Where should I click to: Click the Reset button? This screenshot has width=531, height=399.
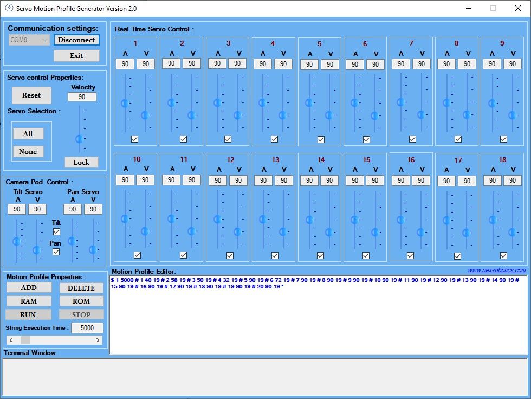31,95
